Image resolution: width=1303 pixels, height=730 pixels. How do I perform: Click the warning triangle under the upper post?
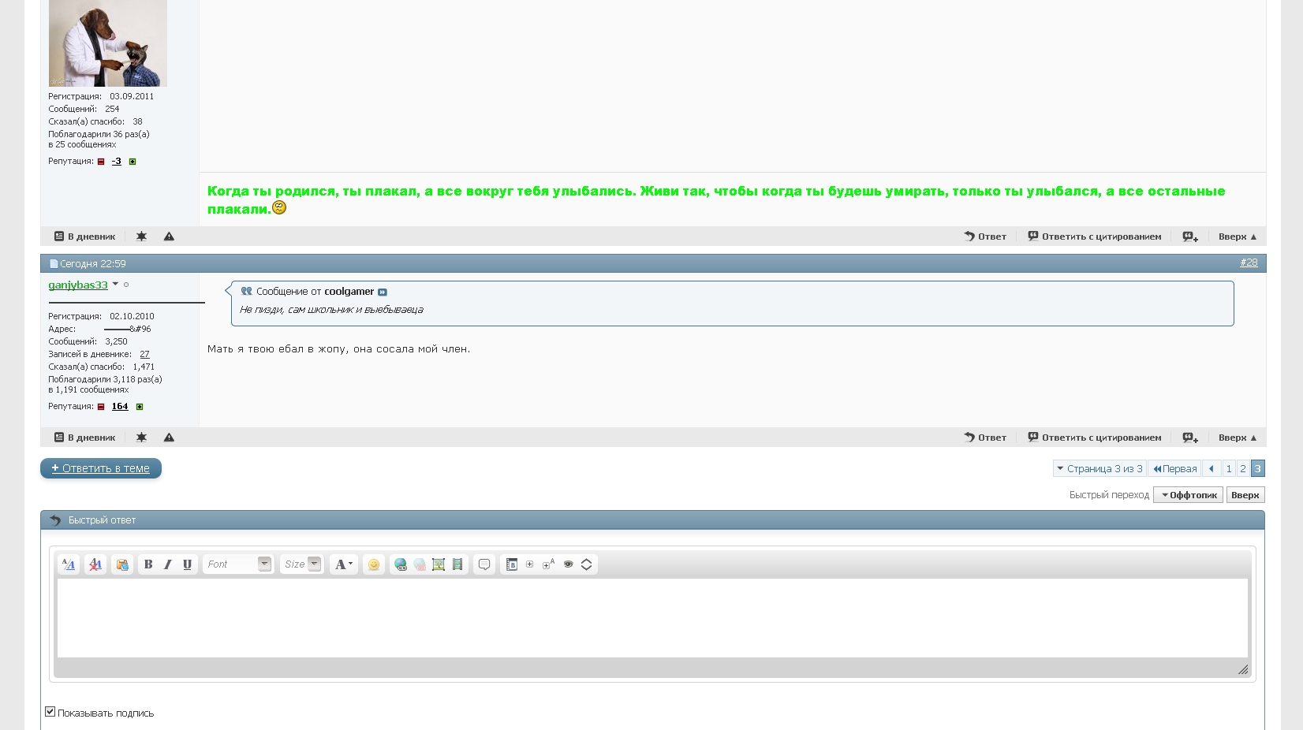169,237
